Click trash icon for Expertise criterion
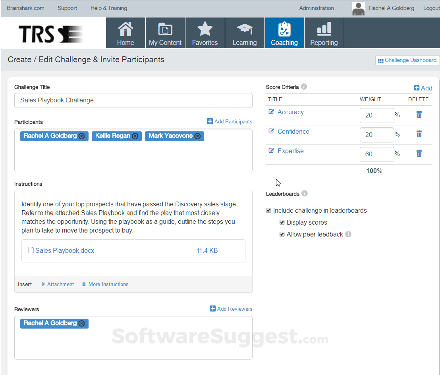Screen dimensions: 440x375 419,154
